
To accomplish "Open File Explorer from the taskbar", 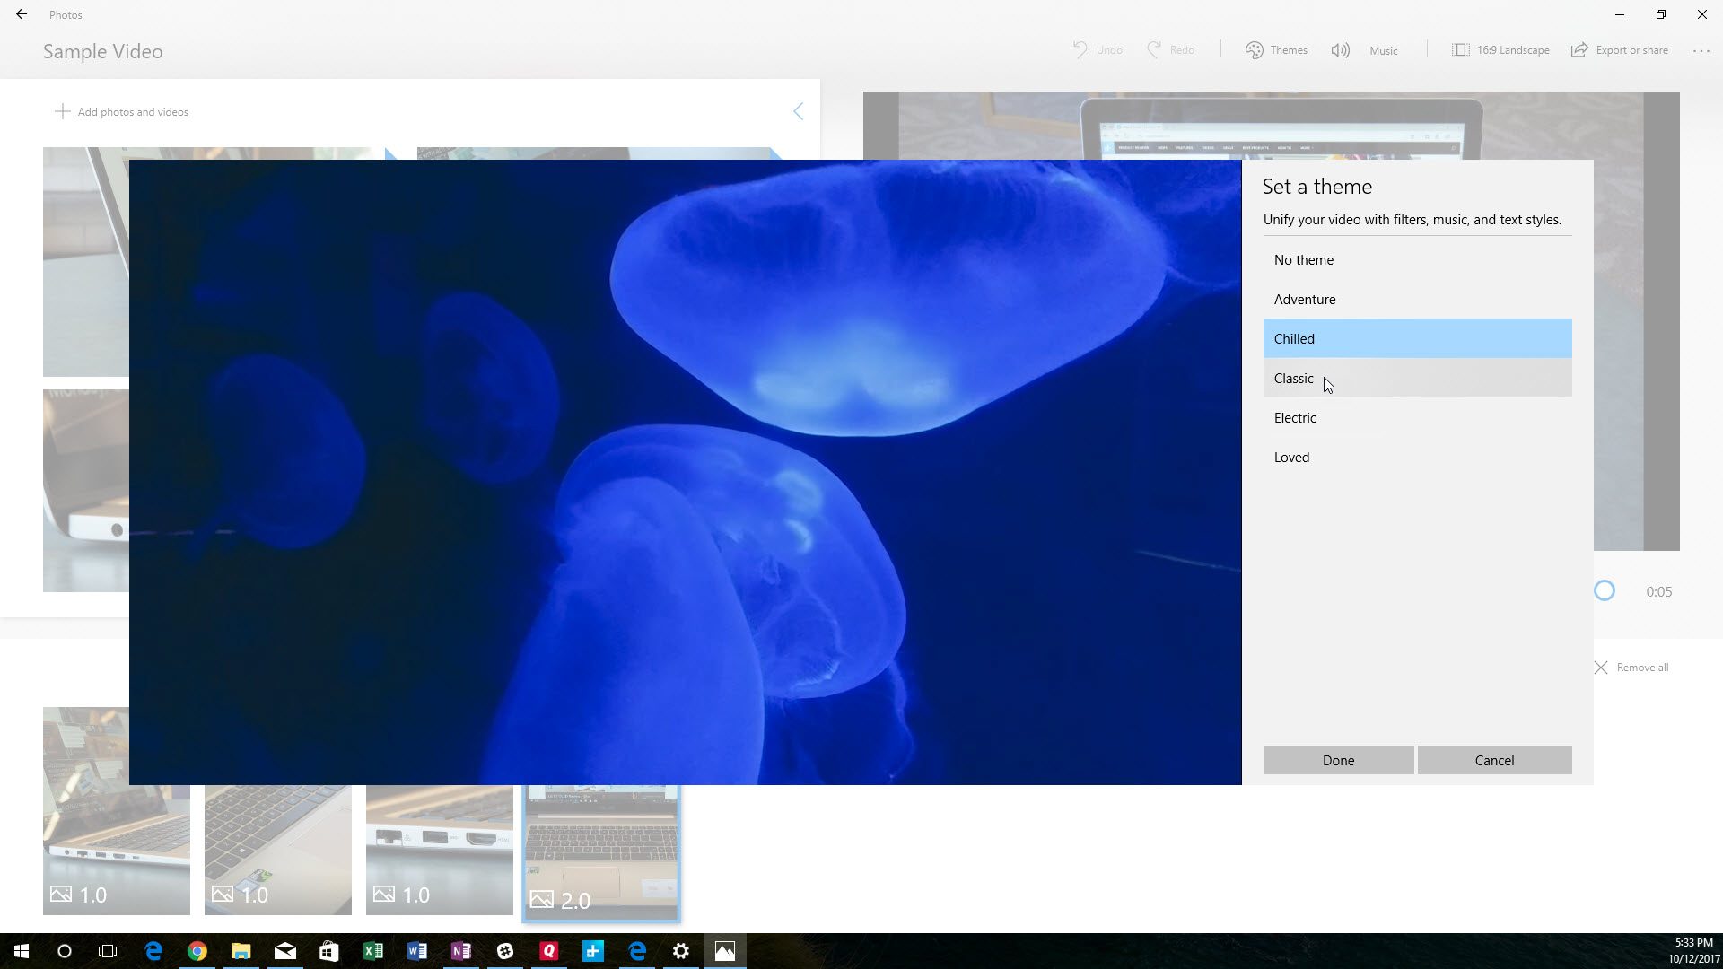I will coord(241,951).
